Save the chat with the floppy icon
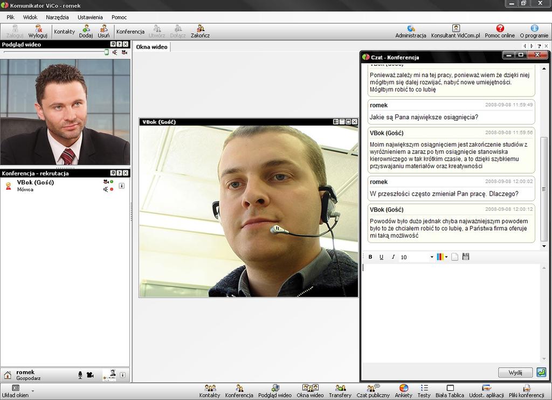This screenshot has width=552, height=400. pos(466,257)
